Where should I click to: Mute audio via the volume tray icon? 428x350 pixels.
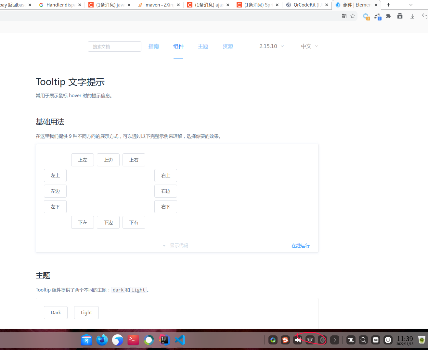tap(297, 340)
